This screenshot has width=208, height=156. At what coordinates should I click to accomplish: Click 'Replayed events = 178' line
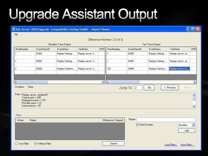(x=34, y=100)
